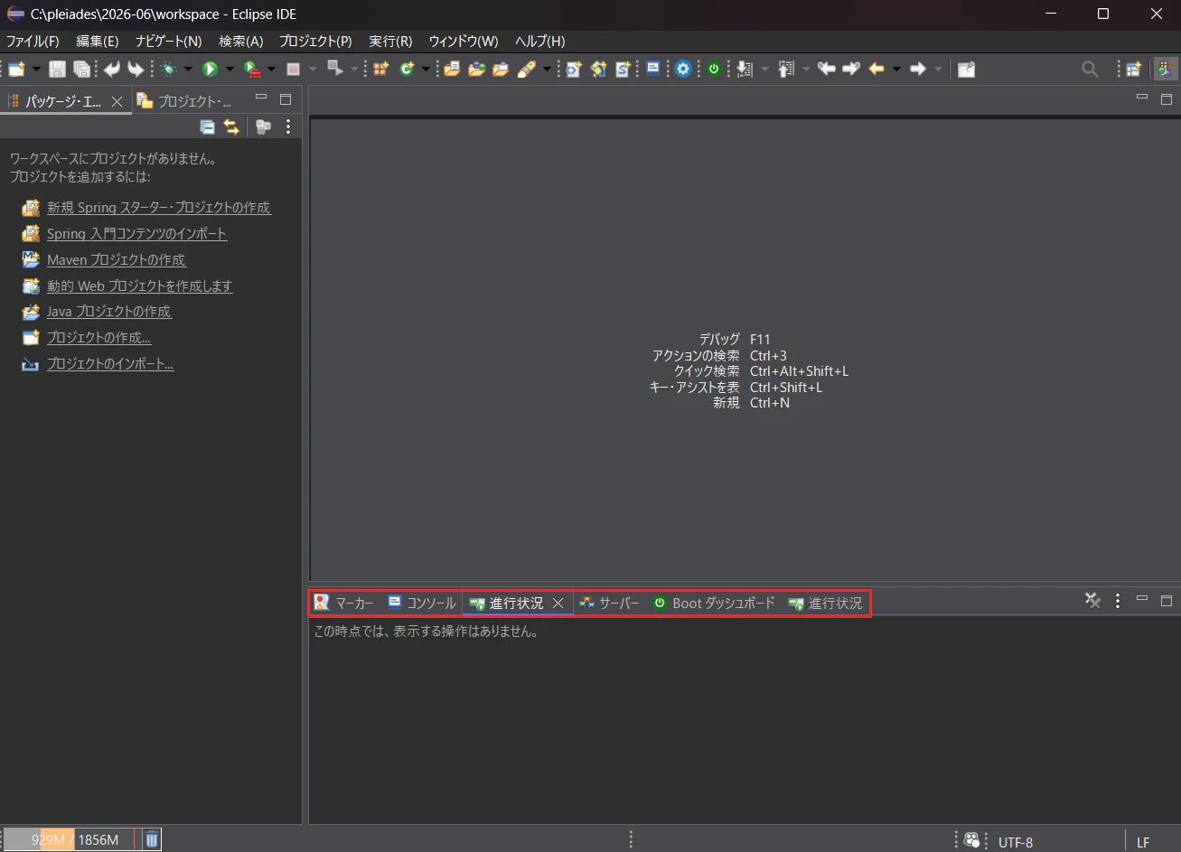Click the green Spring Boot power icon
The image size is (1181, 852).
pos(714,70)
